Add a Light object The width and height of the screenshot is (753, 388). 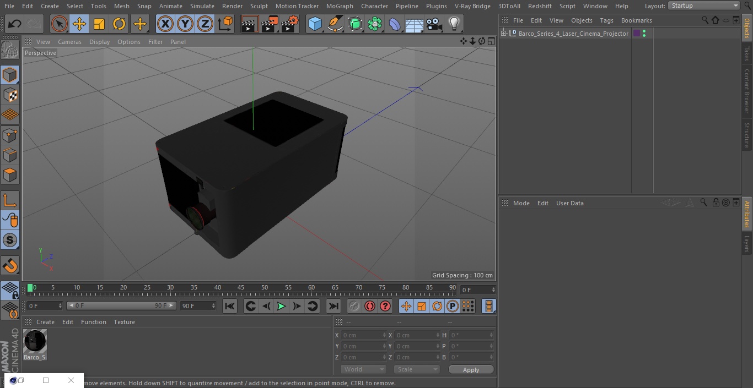454,24
